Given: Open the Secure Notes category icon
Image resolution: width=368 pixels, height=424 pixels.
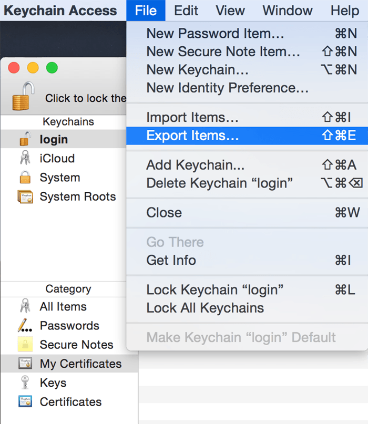Looking at the screenshot, I should pos(25,345).
